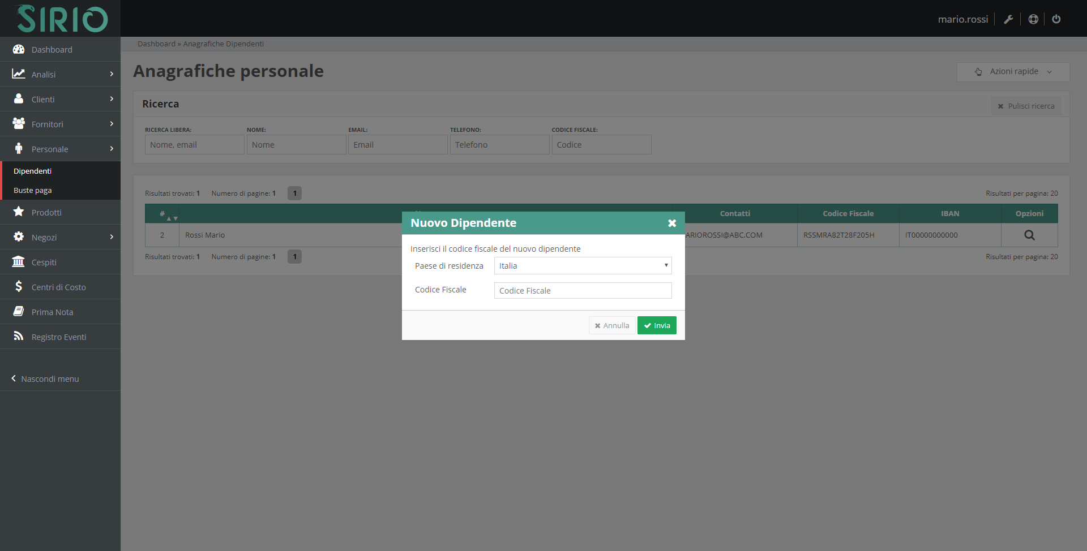The height and width of the screenshot is (551, 1087).
Task: Click the Dashboard gauge icon
Action: tap(19, 49)
